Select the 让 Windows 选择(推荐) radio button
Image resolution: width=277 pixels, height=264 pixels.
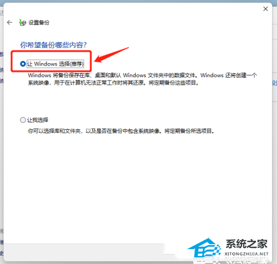point(23,64)
